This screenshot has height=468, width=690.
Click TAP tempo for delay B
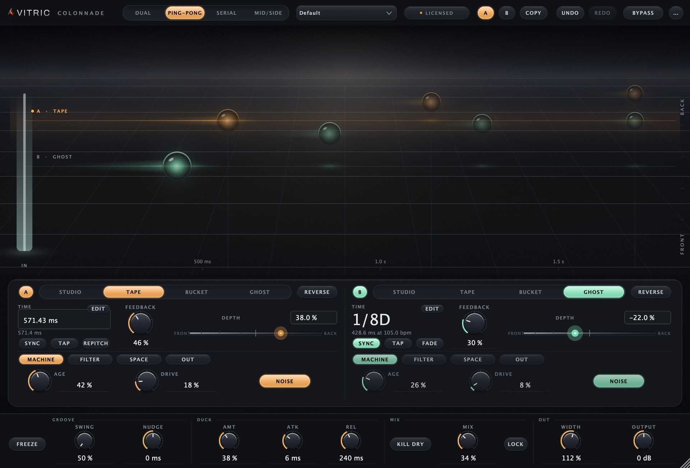point(398,343)
